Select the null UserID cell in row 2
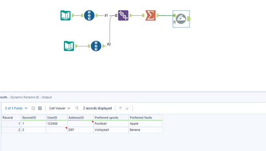The image size is (266, 151). click(57, 130)
